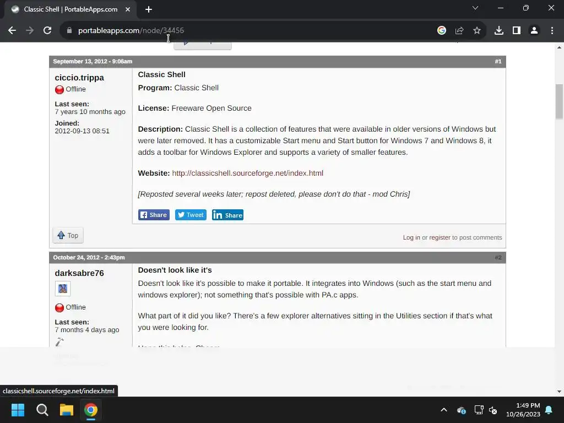Screen dimensions: 564x423
Task: Open the clock showing 1:49 PM
Action: [523, 410]
